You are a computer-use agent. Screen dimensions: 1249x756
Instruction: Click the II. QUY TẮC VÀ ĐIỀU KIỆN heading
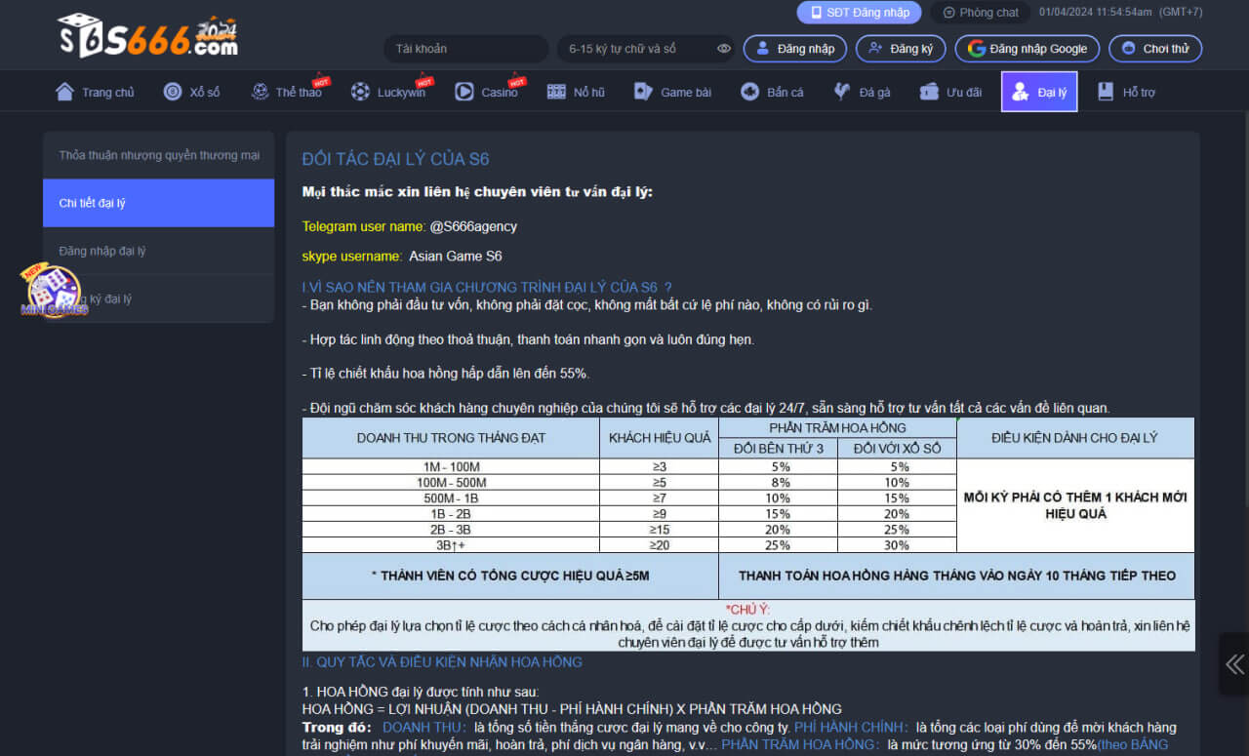point(442,661)
